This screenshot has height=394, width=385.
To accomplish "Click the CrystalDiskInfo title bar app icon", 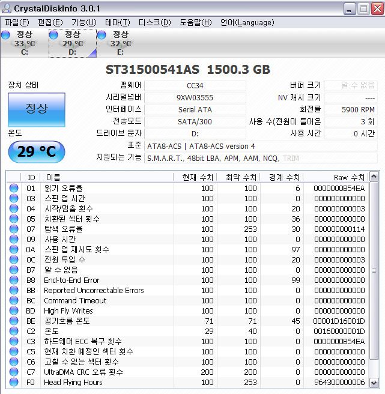I will click(x=6, y=8).
